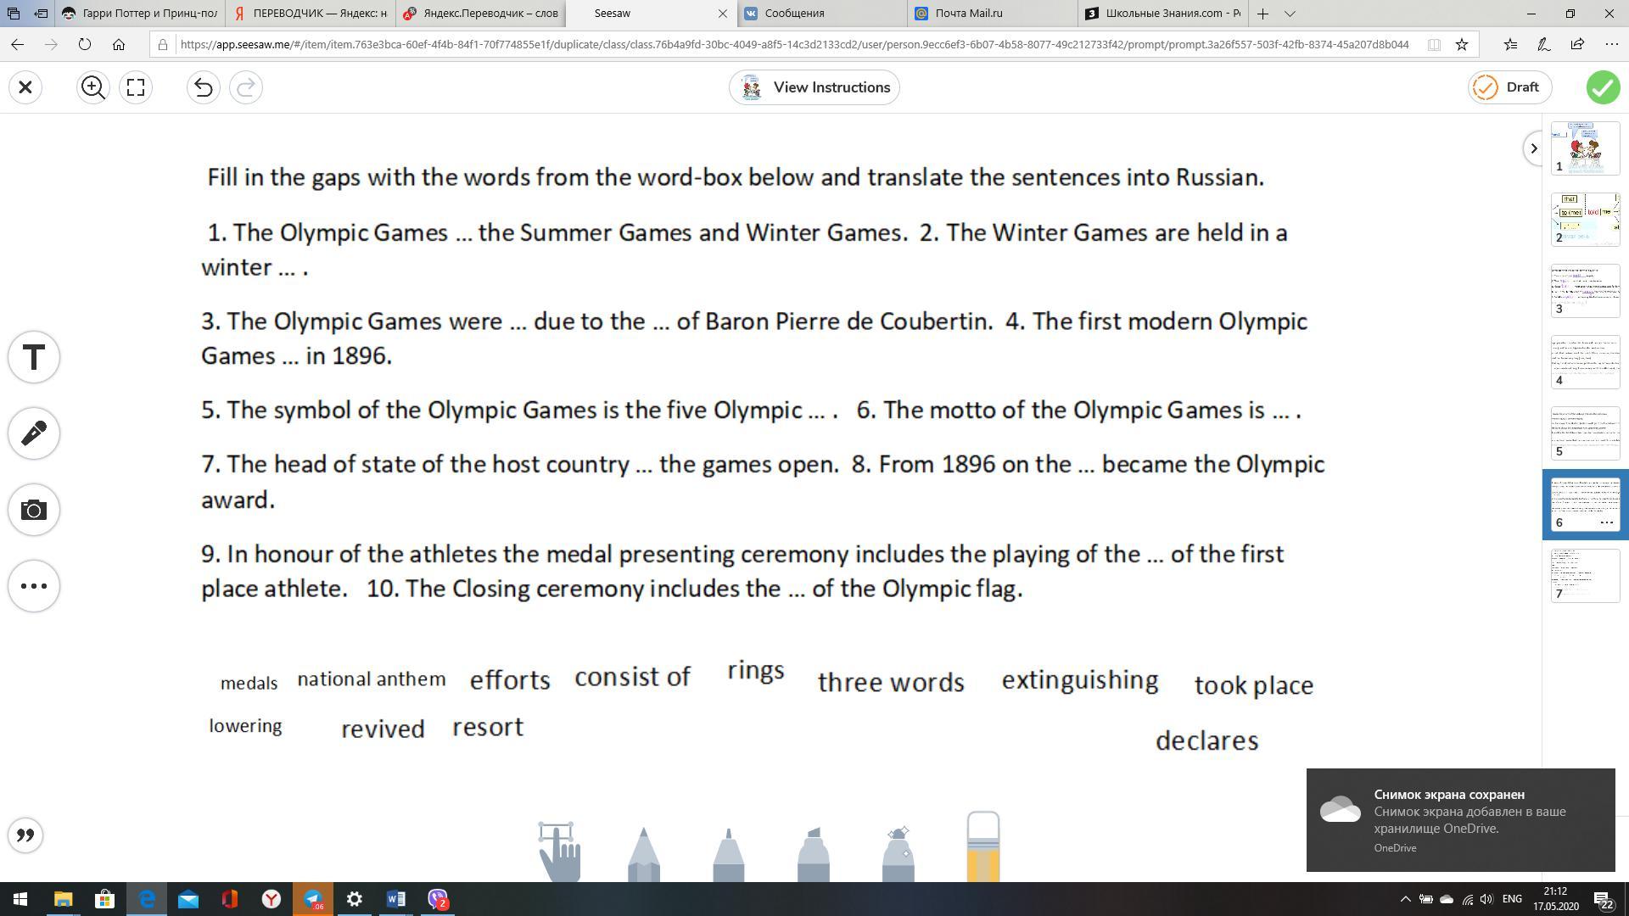Viewport: 1629px width, 916px height.
Task: Undo the last action
Action: pyautogui.click(x=204, y=87)
